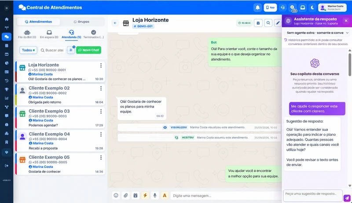
Task: Click the customer message 'Olá! Gostaria de conhecer'
Action: point(142,109)
